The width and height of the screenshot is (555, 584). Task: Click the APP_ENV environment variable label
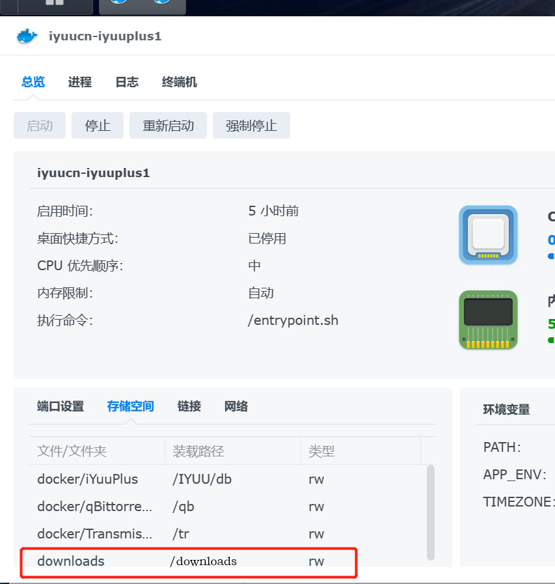coord(515,475)
